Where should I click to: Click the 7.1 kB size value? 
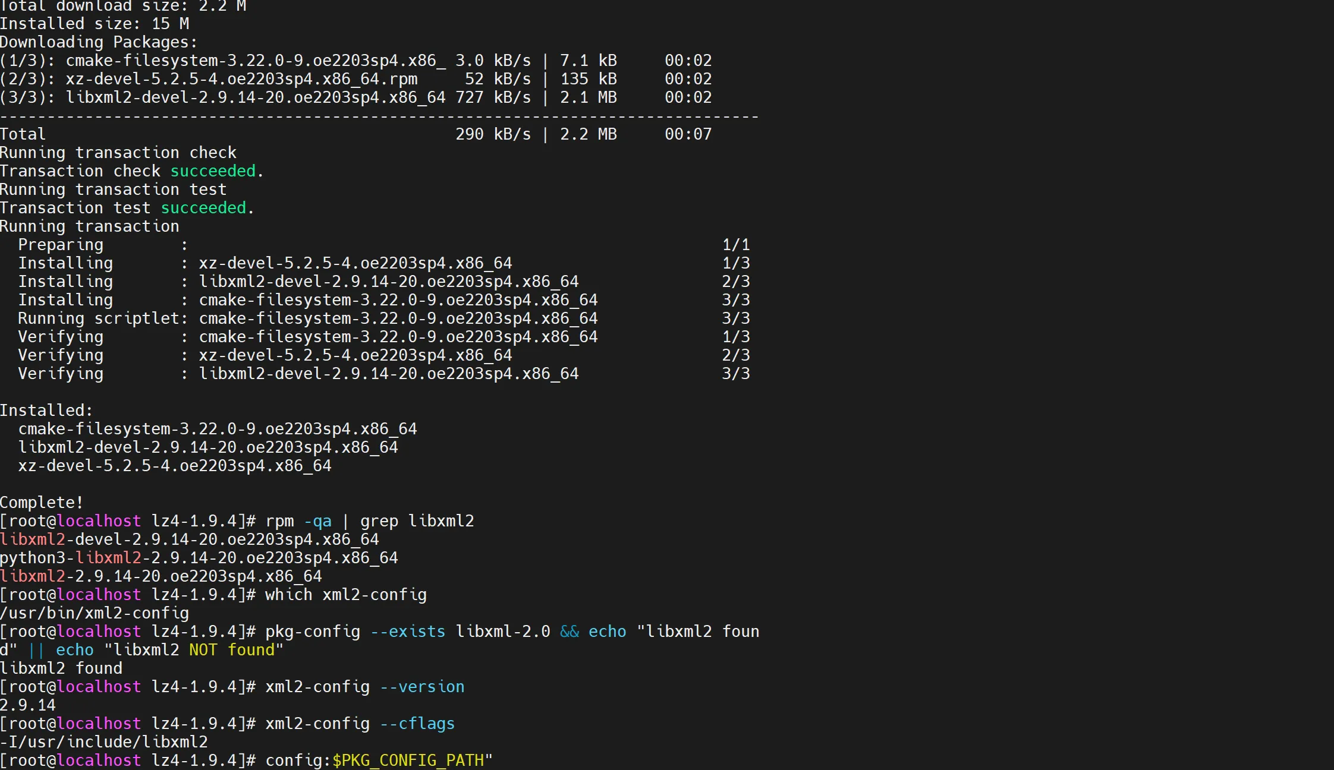(x=589, y=61)
